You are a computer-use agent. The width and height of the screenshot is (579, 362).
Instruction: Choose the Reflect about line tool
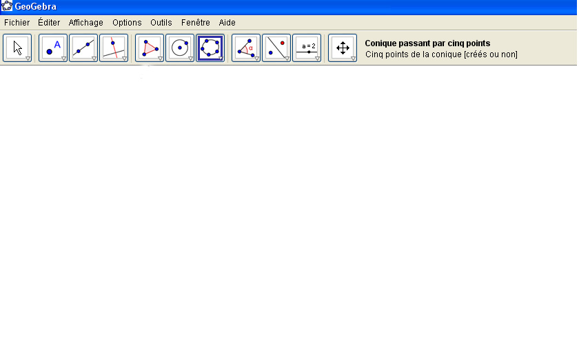tap(276, 48)
